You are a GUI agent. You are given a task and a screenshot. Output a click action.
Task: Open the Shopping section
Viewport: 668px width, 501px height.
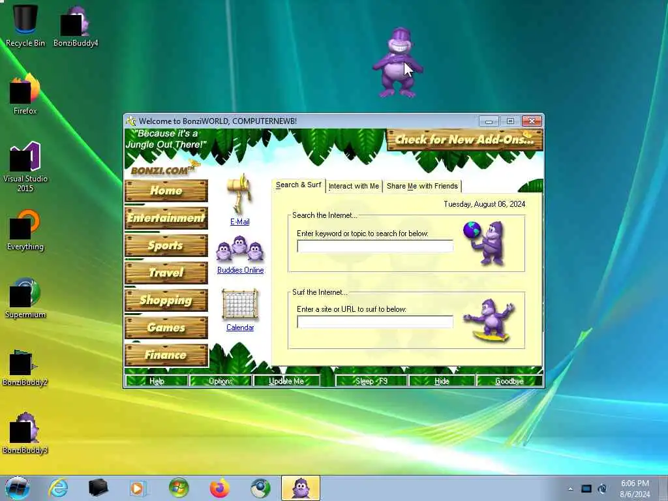[x=166, y=300]
